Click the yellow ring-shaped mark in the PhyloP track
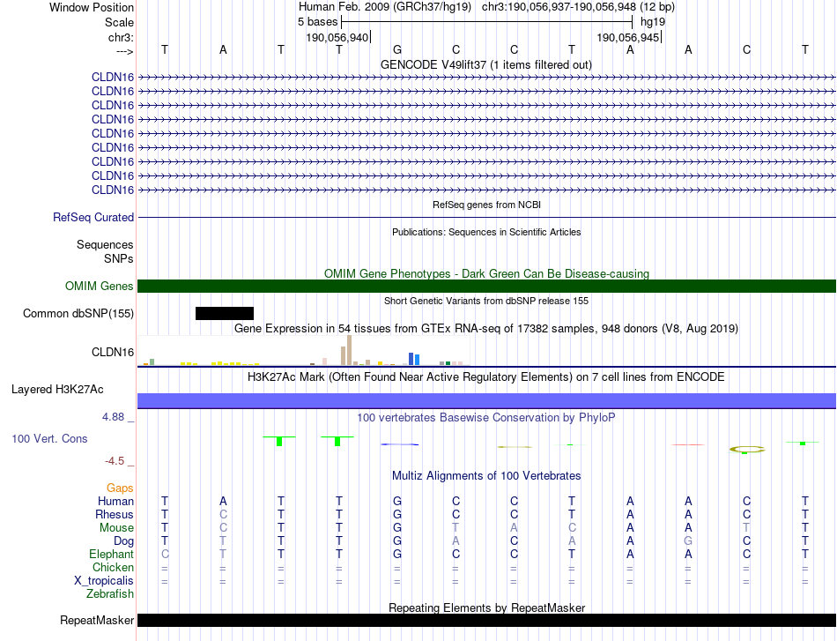The width and height of the screenshot is (837, 641). 747,450
